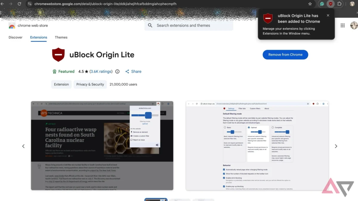Open the Extensions puzzle-piece menu
The image size is (358, 201).
click(340, 4)
